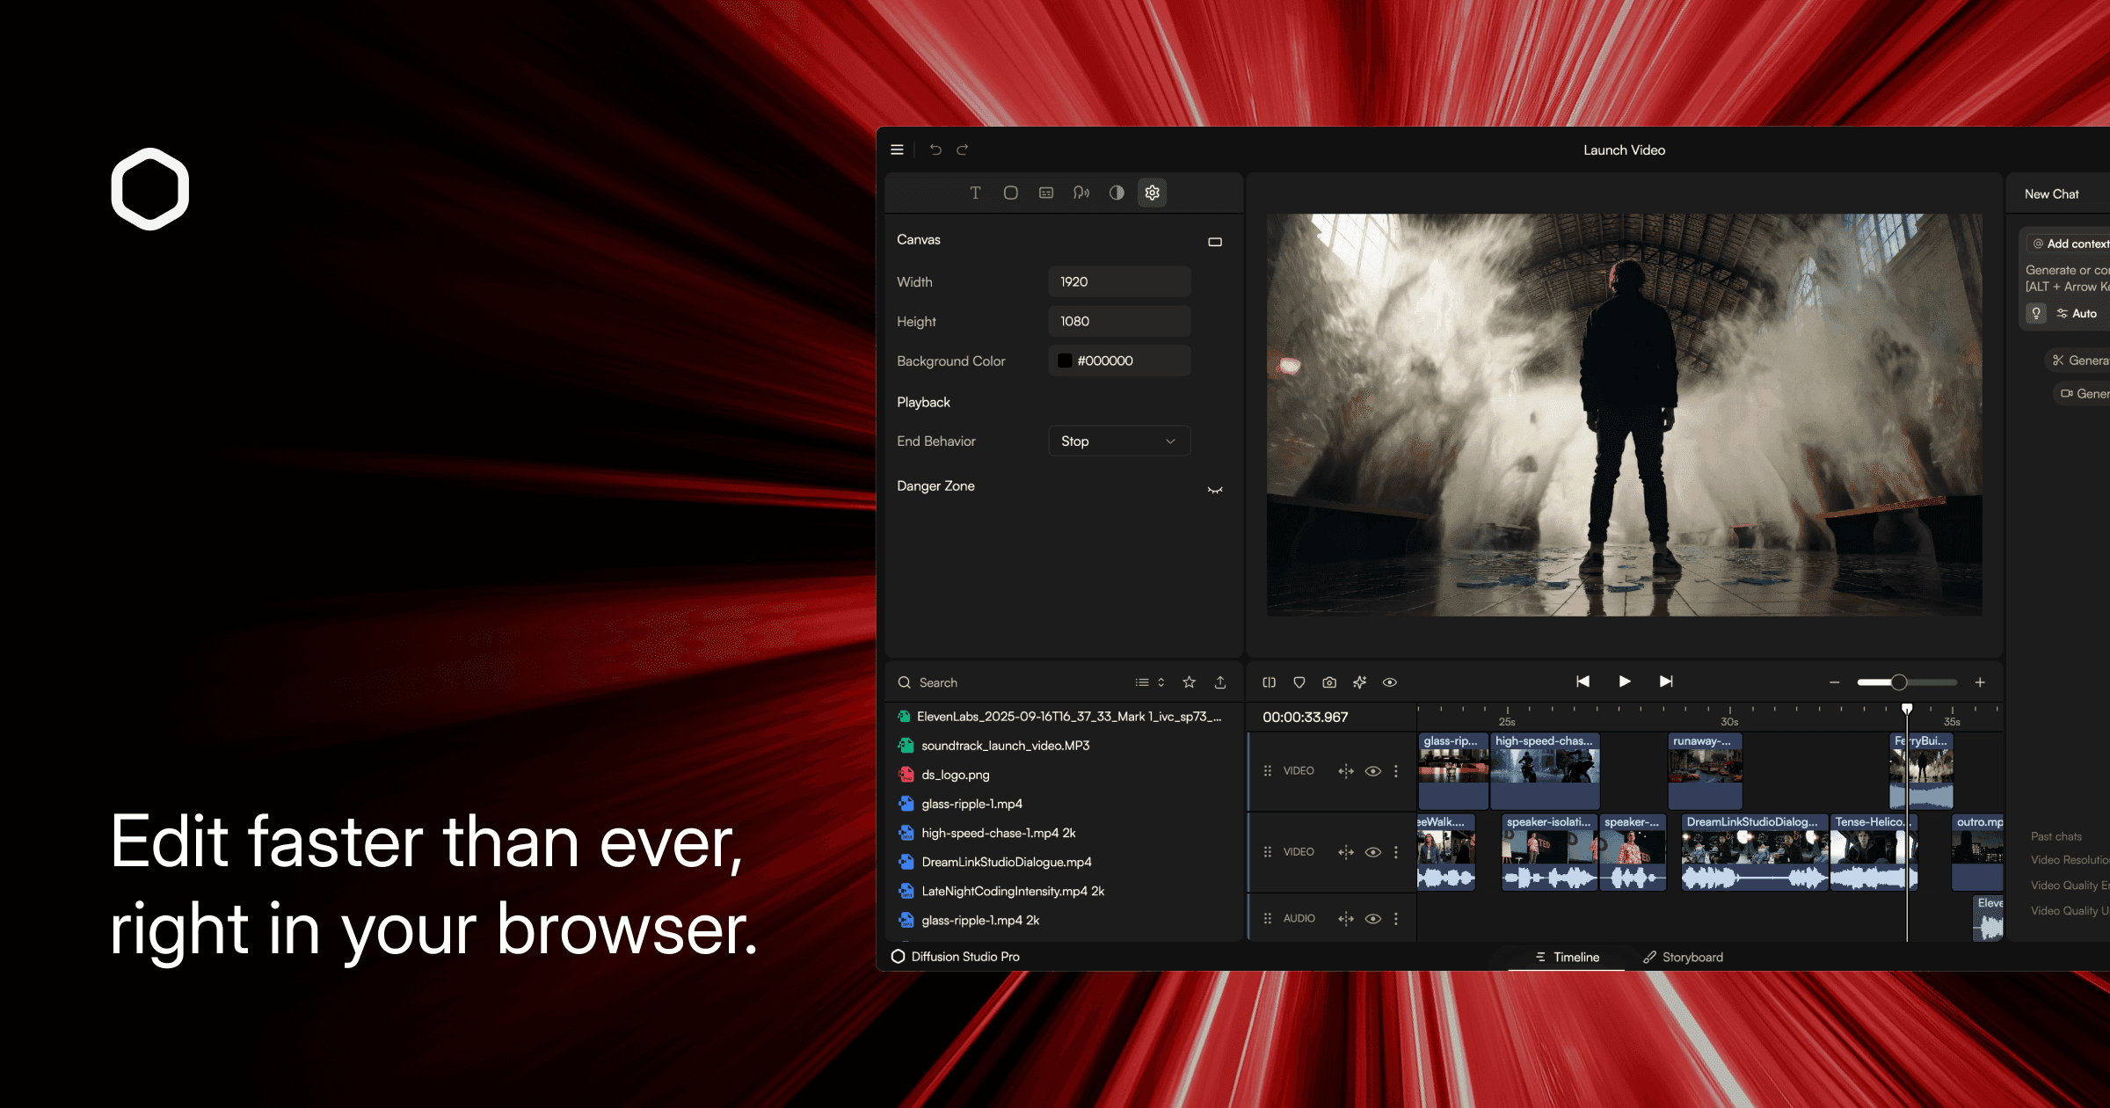The width and height of the screenshot is (2110, 1108).
Task: Toggle visibility of the AUDIO track
Action: tap(1372, 919)
